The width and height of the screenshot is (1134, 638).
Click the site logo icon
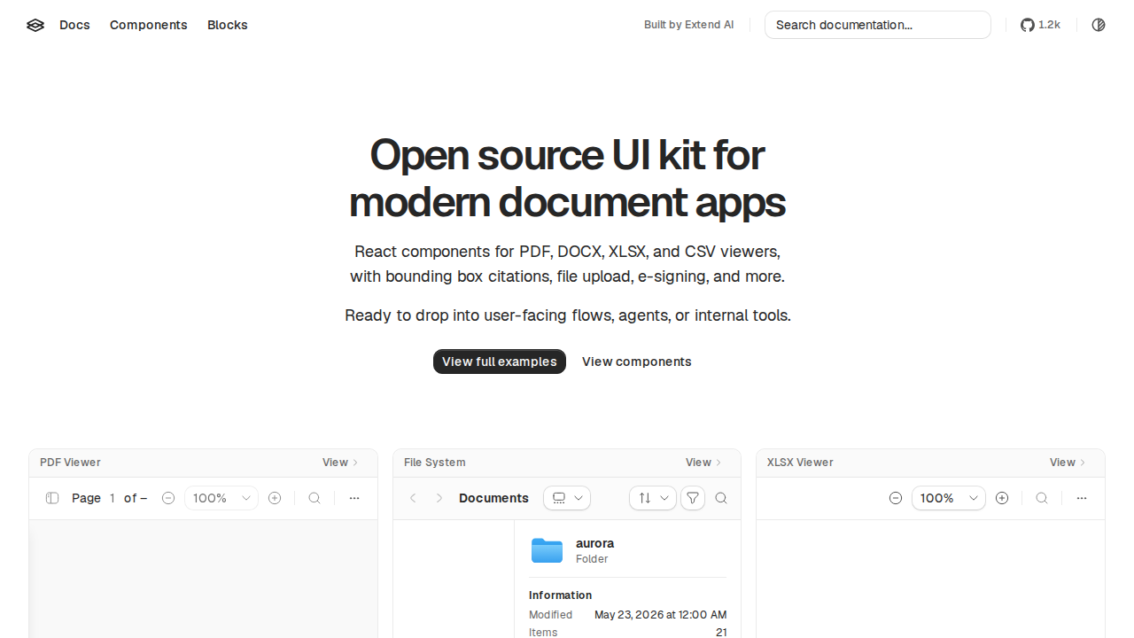pyautogui.click(x=35, y=25)
